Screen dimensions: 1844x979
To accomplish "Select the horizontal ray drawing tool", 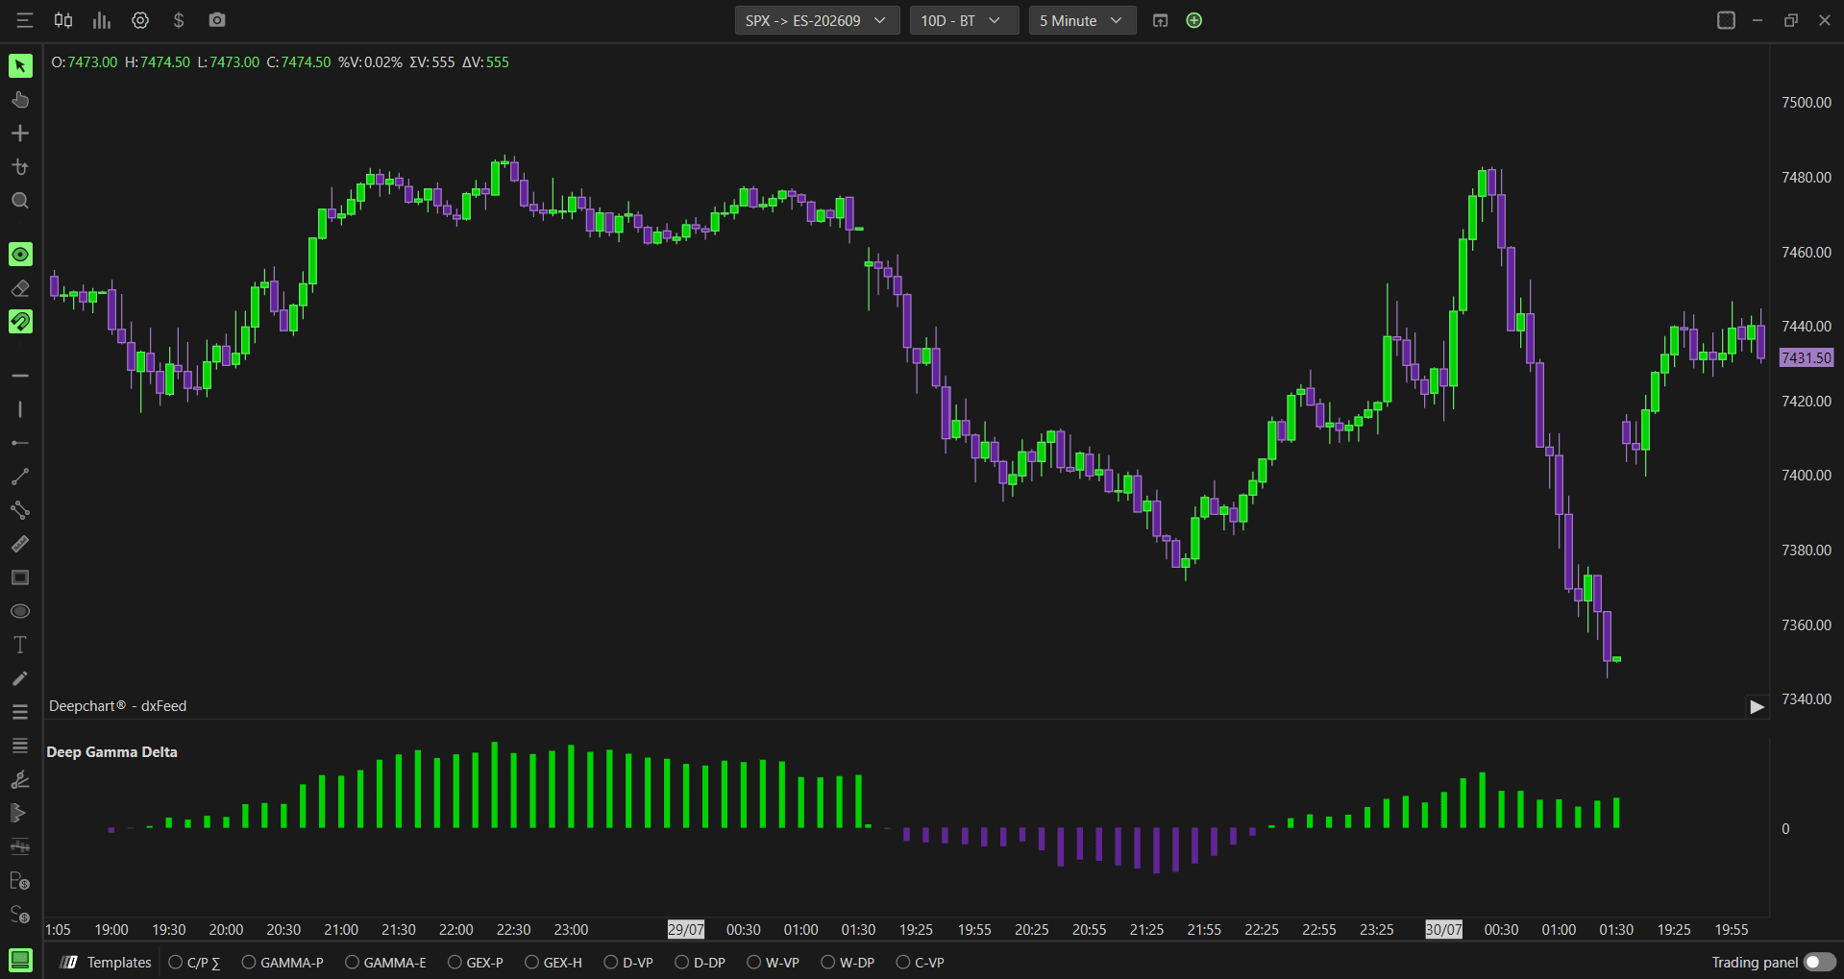I will (20, 443).
